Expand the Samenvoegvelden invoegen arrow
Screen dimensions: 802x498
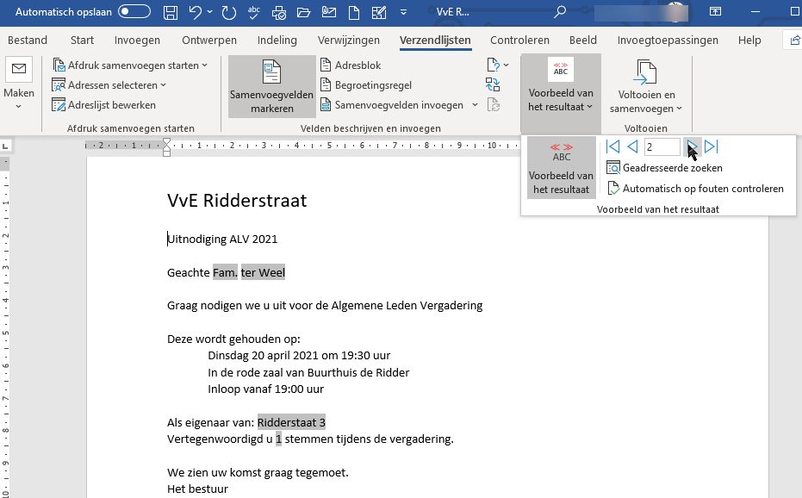click(x=476, y=105)
